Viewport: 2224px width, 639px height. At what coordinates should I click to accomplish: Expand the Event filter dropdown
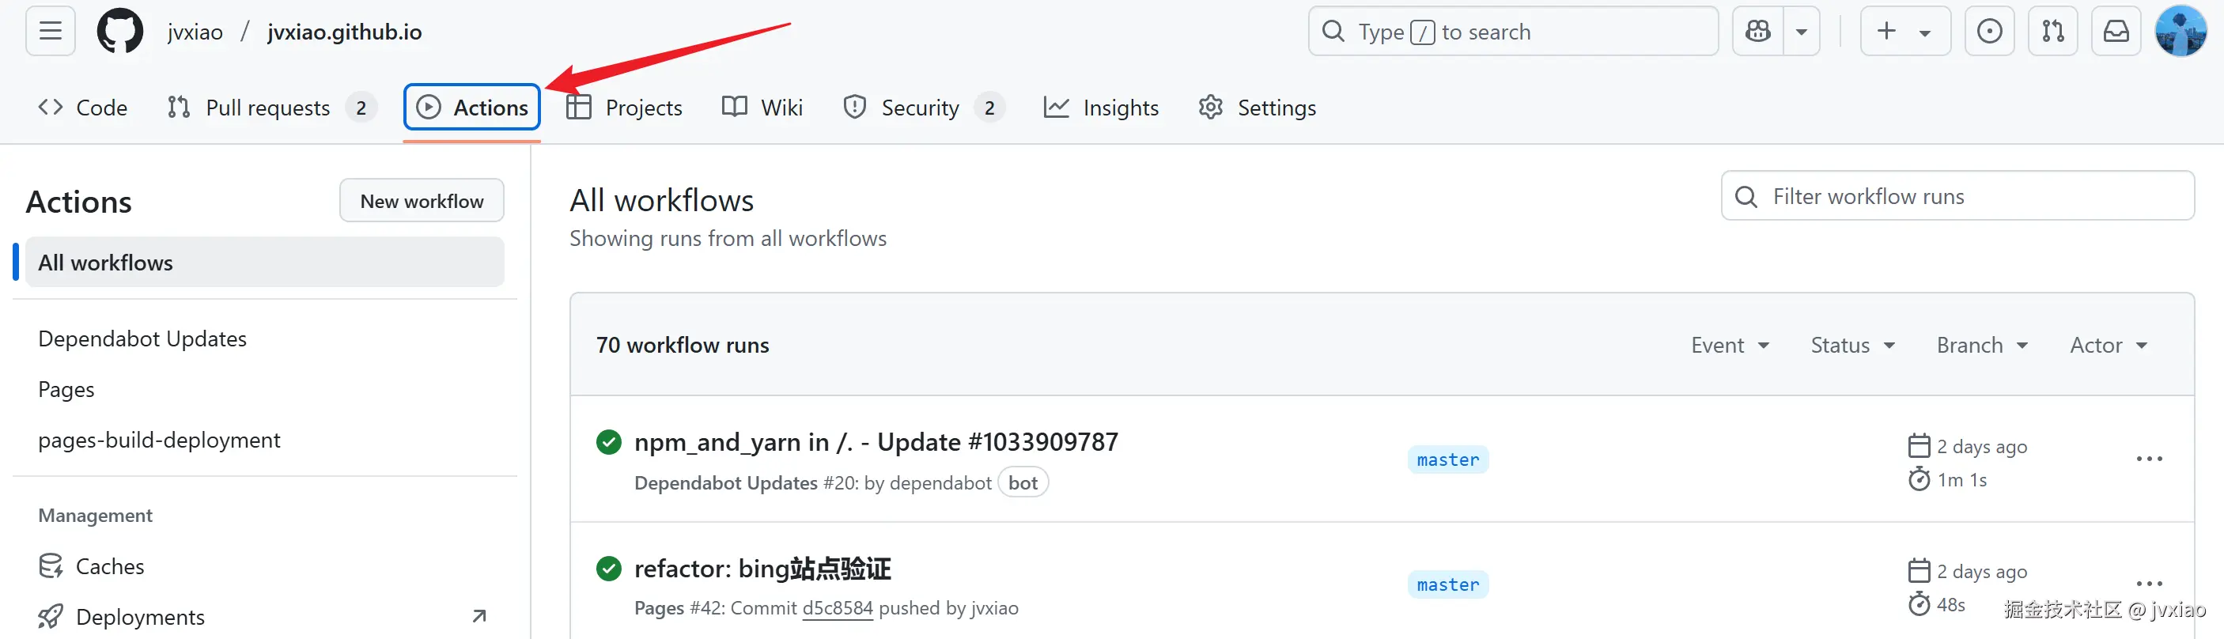pyautogui.click(x=1730, y=346)
